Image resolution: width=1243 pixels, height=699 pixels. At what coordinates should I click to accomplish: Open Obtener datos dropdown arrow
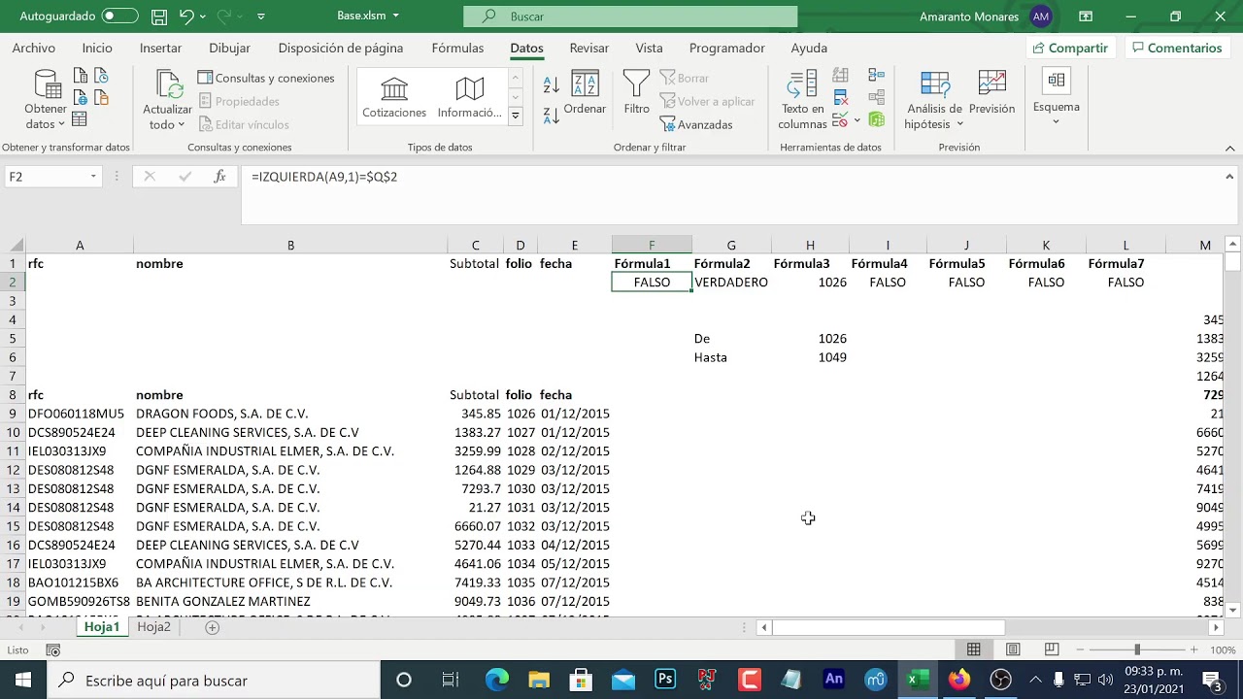pyautogui.click(x=61, y=124)
